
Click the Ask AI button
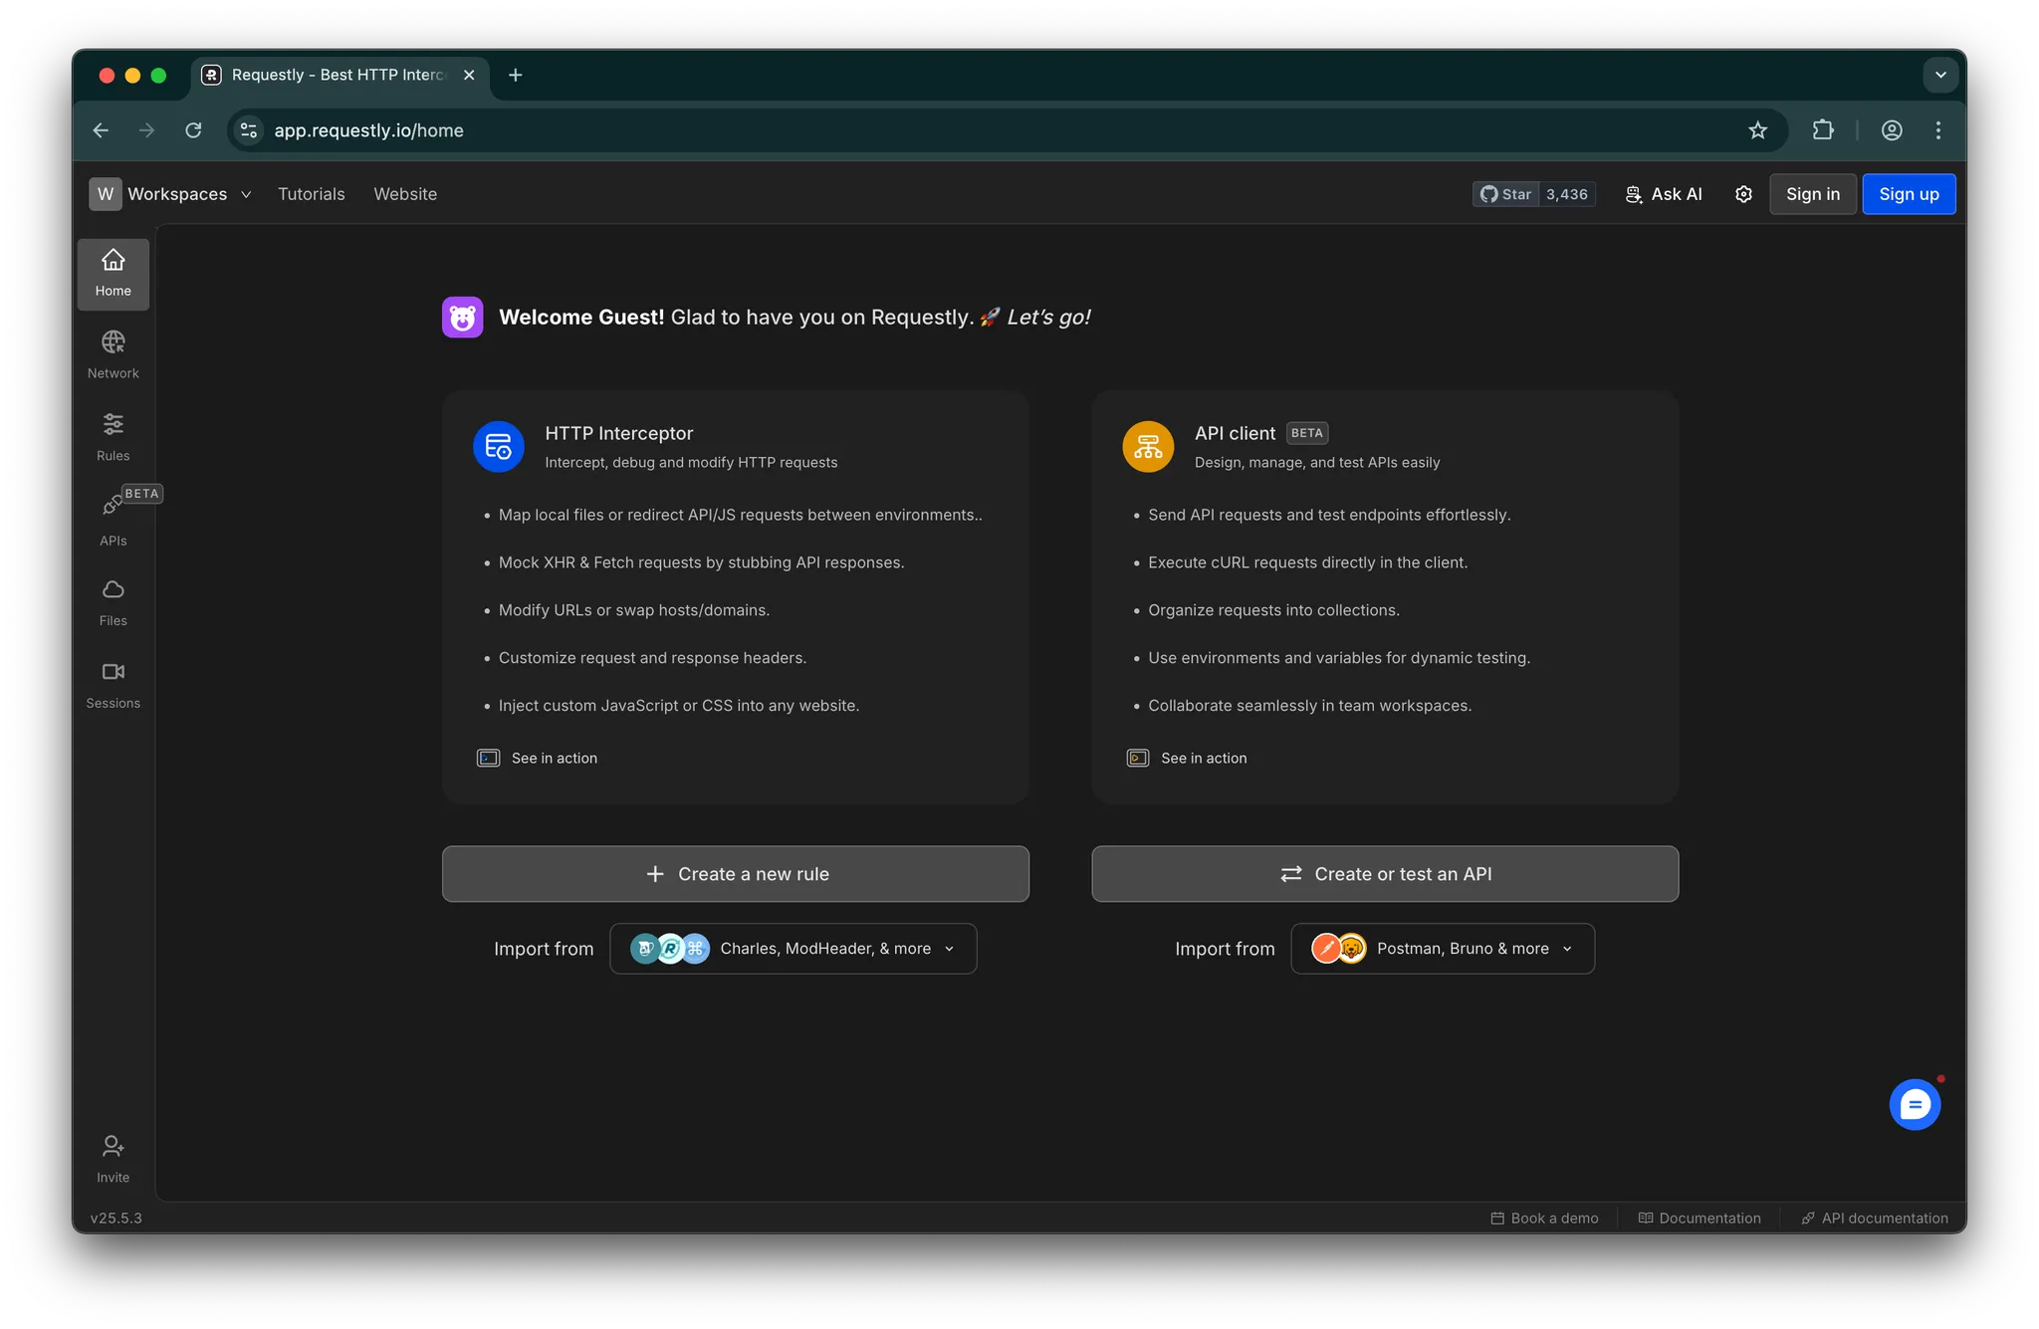click(x=1664, y=194)
